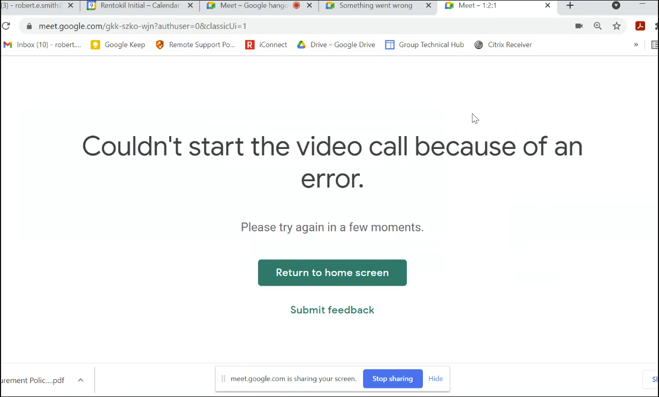Bookmark this page using the star icon
Image resolution: width=659 pixels, height=397 pixels.
[617, 26]
